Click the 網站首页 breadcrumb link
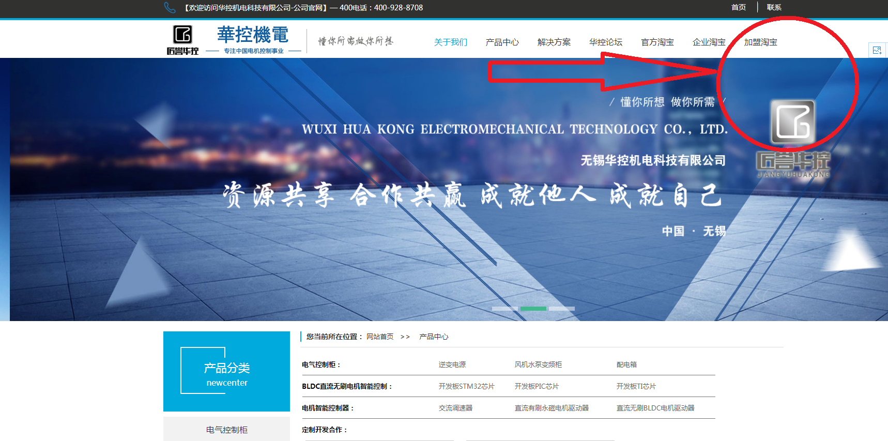 coord(380,337)
